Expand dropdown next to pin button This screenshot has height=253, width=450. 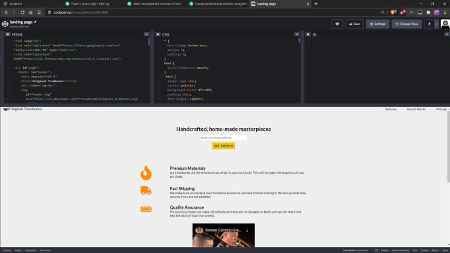(436, 24)
